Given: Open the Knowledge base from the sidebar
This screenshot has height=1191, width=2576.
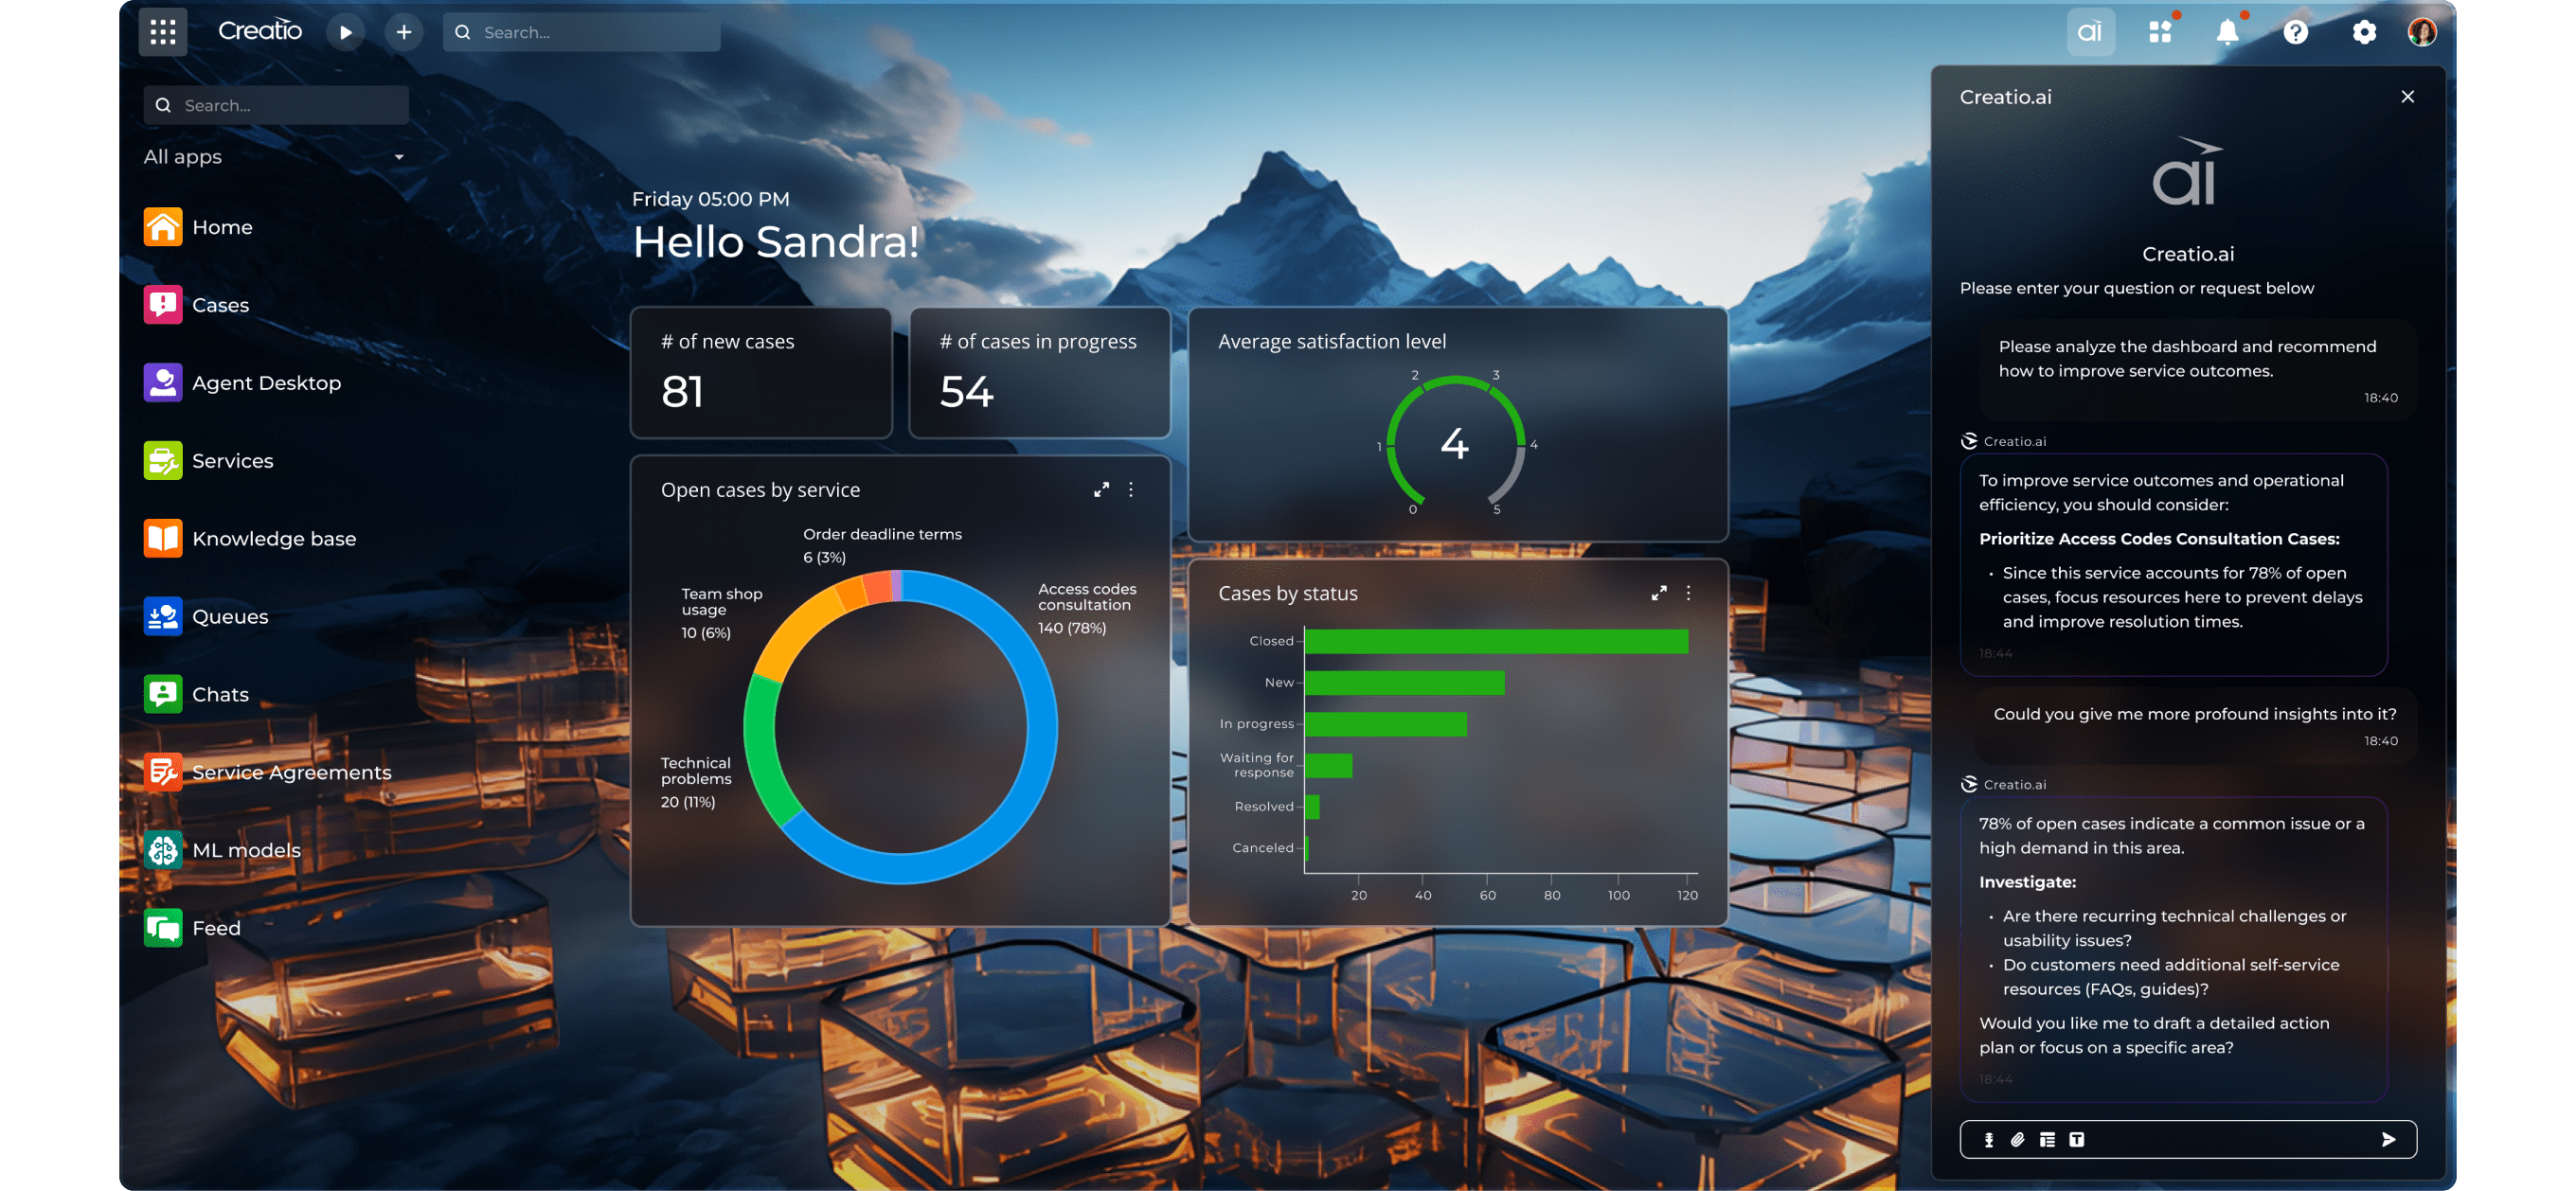Looking at the screenshot, I should (162, 538).
